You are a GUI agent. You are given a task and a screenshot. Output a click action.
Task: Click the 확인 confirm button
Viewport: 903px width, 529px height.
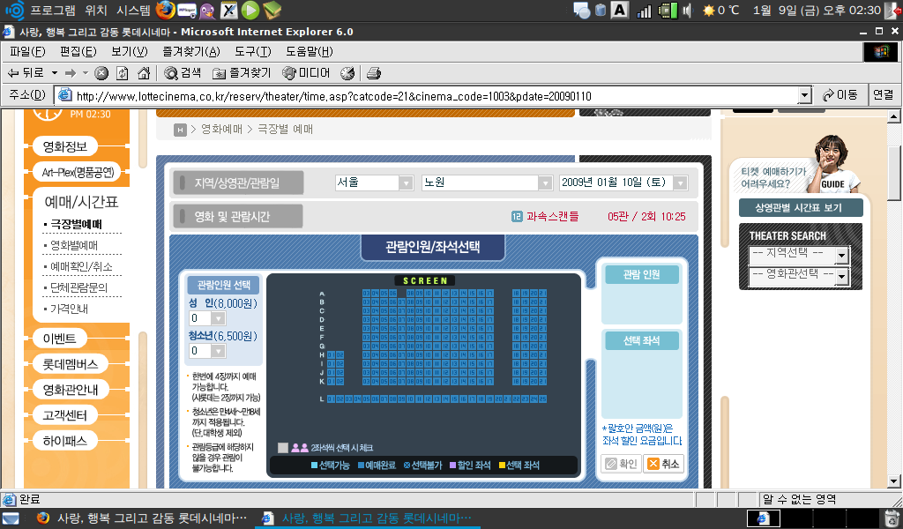[x=621, y=464]
